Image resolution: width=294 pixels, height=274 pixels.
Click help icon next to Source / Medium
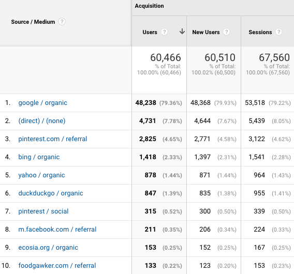(62, 22)
